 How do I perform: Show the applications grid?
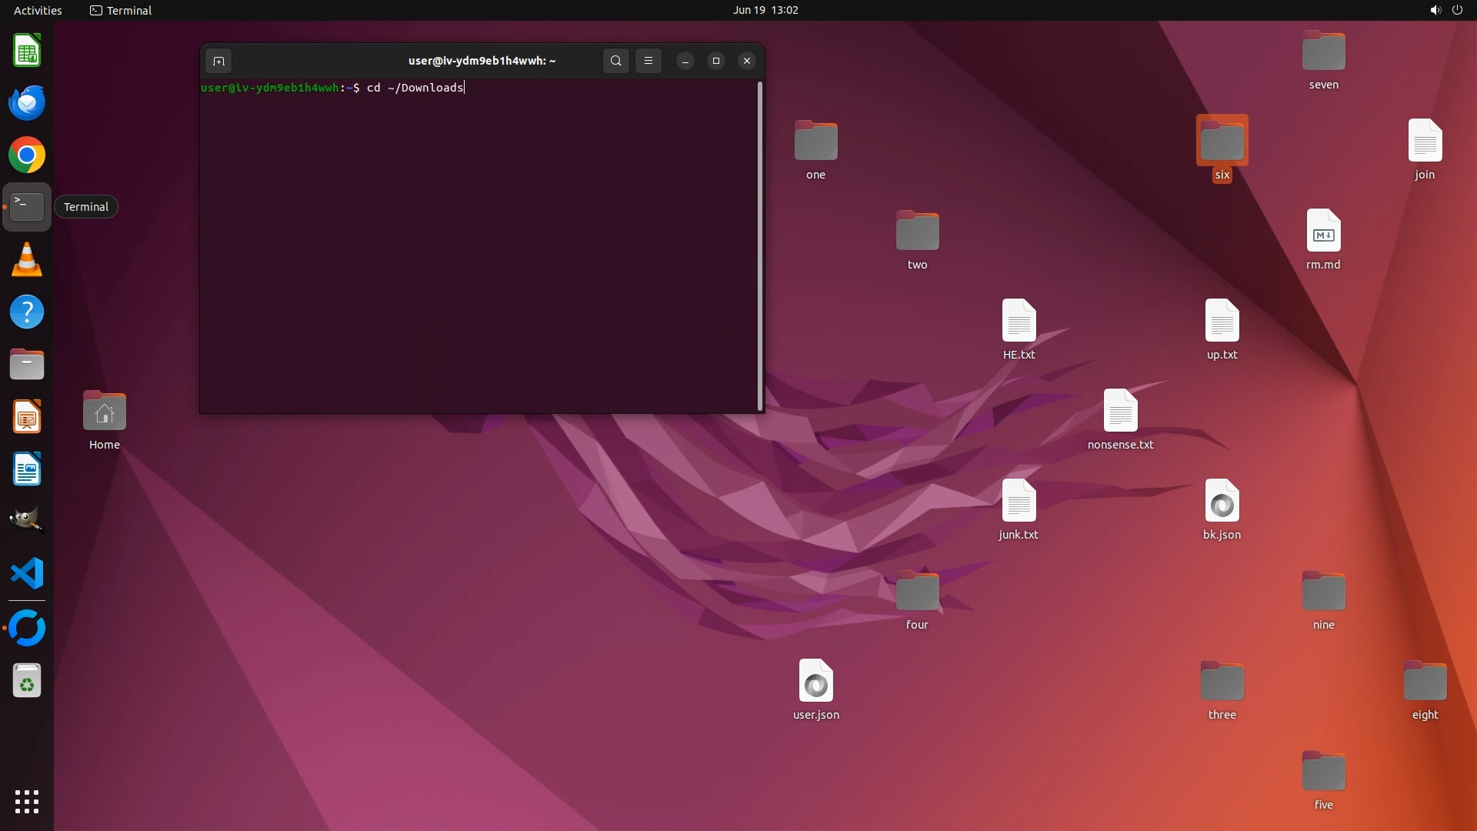[27, 802]
